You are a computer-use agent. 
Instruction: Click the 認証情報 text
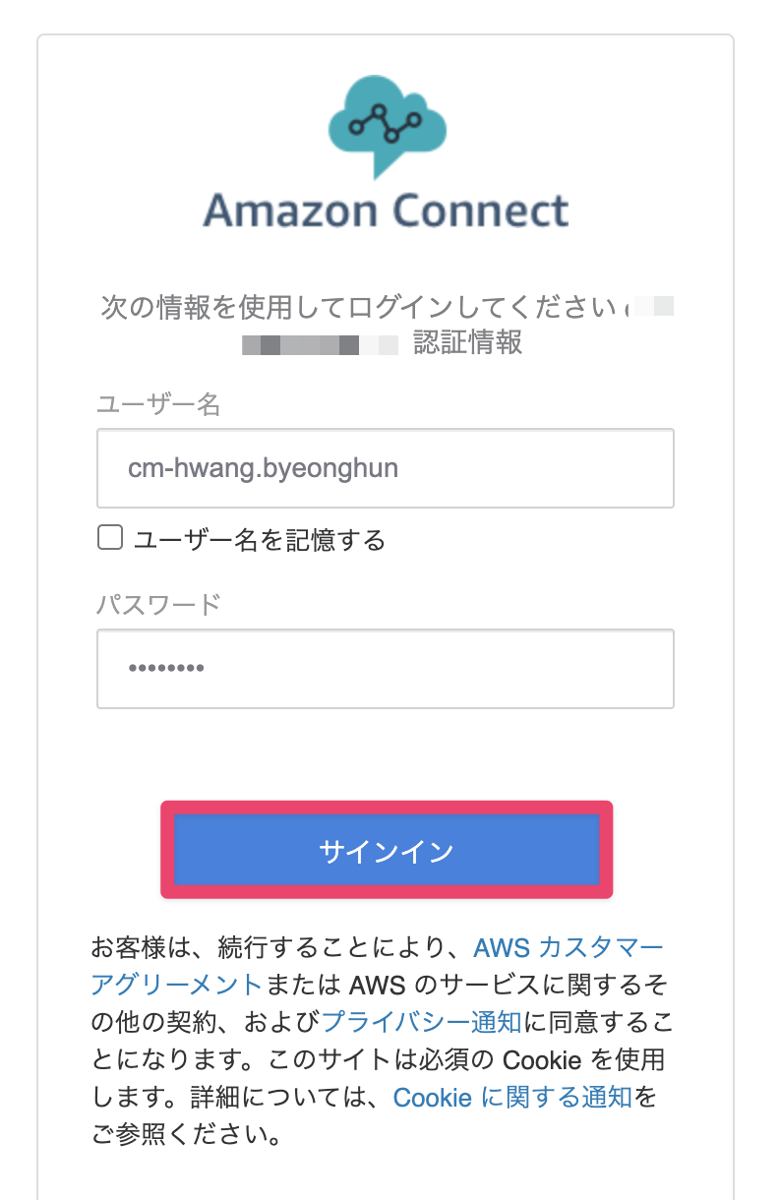[467, 343]
